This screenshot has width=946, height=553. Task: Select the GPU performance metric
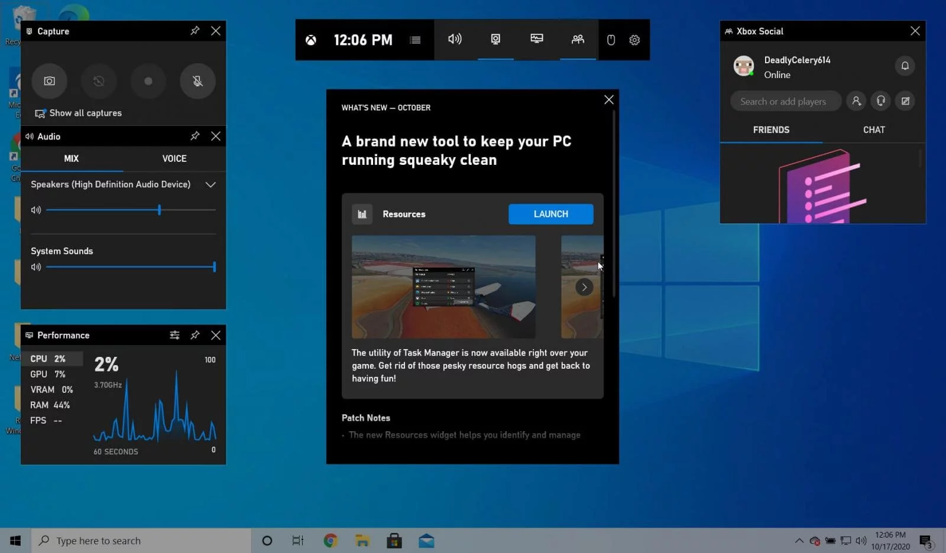pyautogui.click(x=52, y=374)
